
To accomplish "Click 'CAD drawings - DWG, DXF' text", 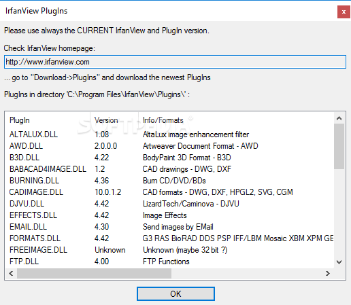I will point(187,169).
